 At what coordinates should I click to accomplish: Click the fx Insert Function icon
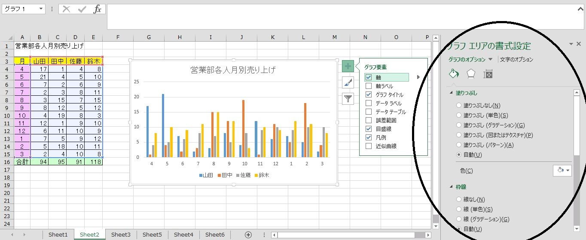coord(98,9)
